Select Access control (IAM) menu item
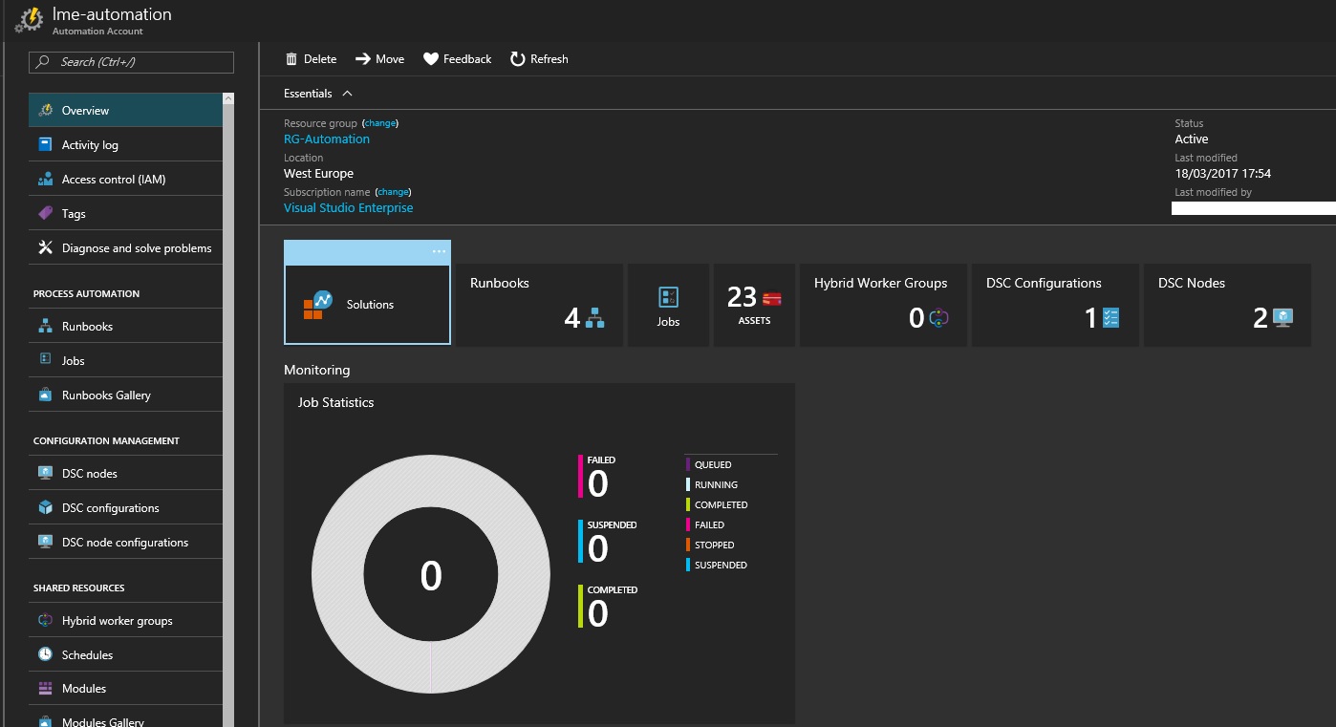Image resolution: width=1336 pixels, height=727 pixels. (x=125, y=180)
